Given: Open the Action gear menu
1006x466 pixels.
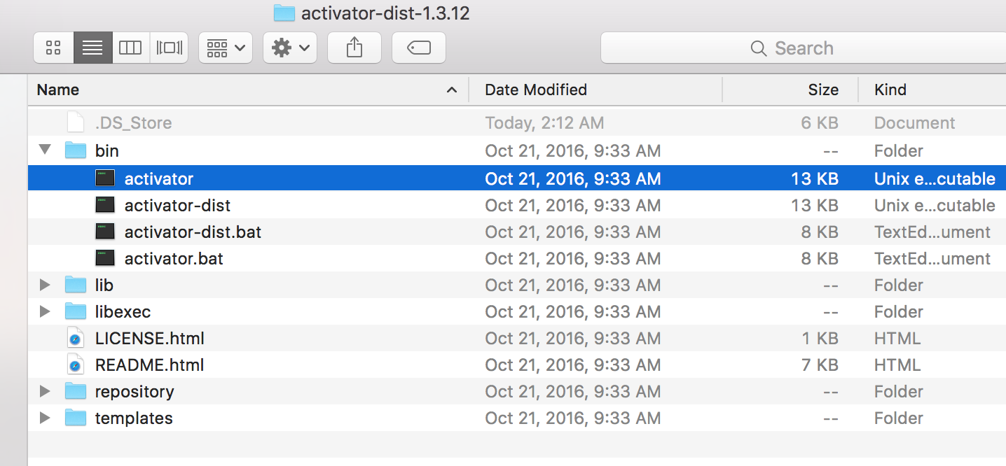Looking at the screenshot, I should point(290,48).
